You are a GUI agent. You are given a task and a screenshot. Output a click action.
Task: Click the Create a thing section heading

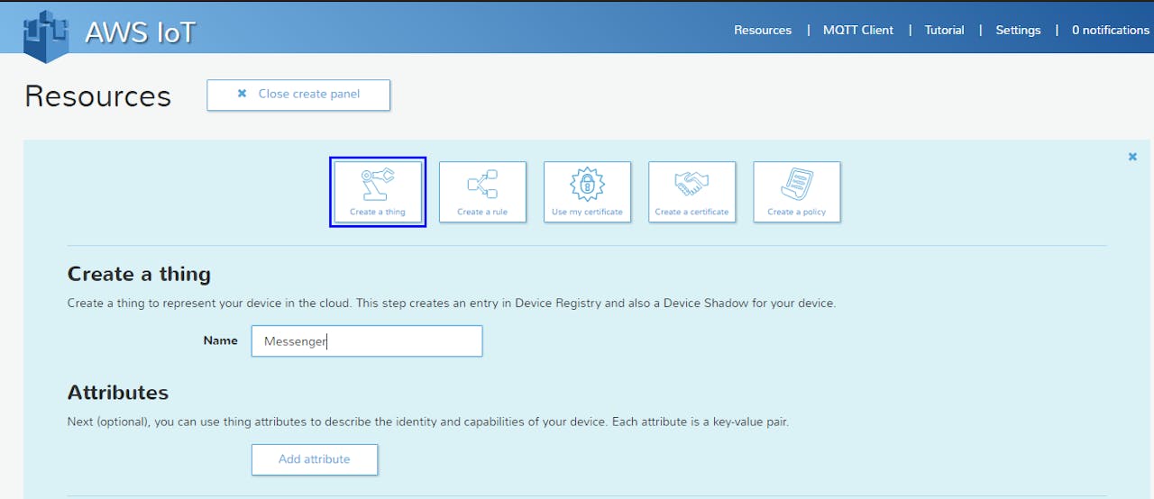coord(139,274)
